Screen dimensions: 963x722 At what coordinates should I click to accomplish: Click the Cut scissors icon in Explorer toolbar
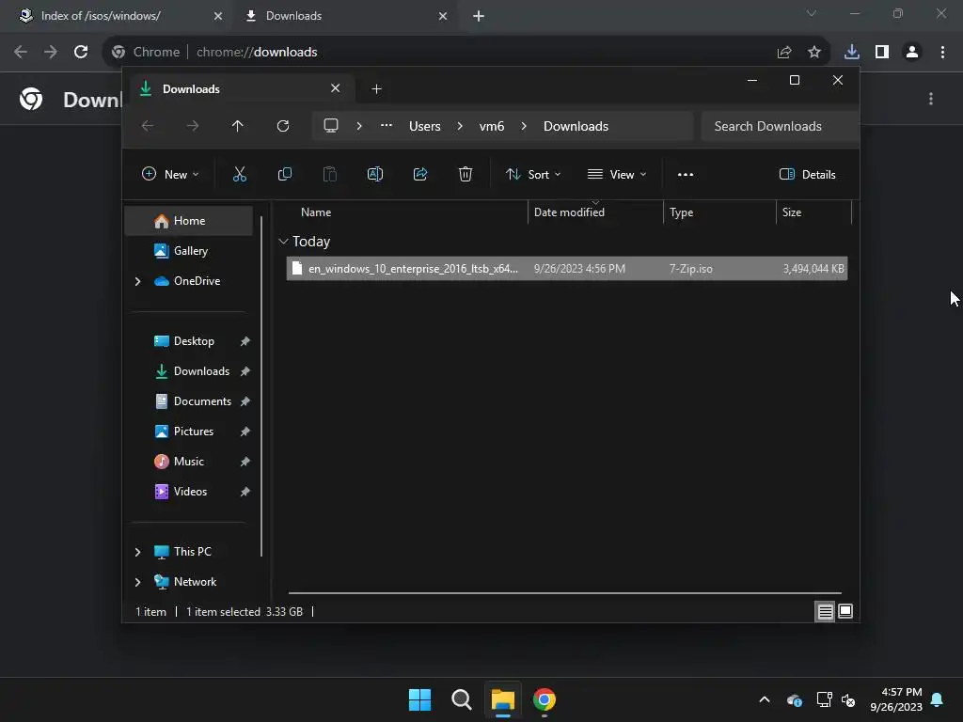tap(240, 174)
